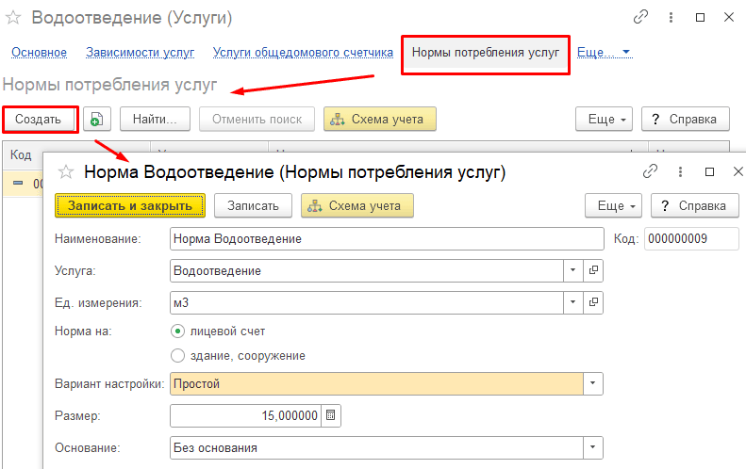
Task: Click Записать и закрыть button
Action: 130,205
